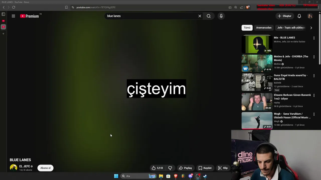This screenshot has height=180, width=321.
Task: Open options for Mix - BLUE LANES
Action: tap(314, 38)
